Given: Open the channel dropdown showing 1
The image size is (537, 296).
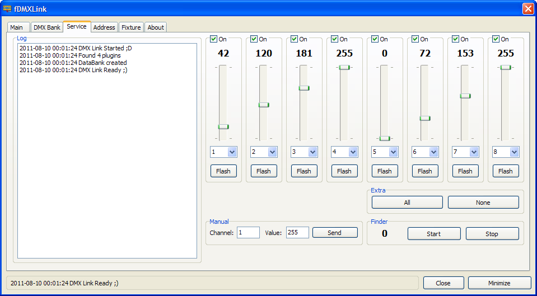Looking at the screenshot, I should [x=232, y=152].
